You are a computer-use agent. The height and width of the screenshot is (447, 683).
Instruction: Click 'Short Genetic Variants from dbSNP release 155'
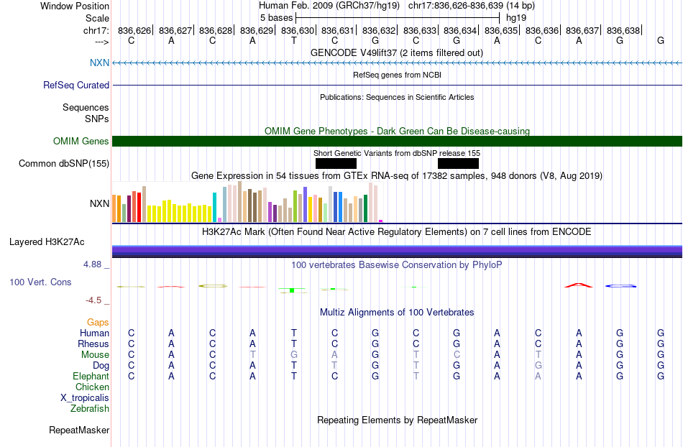[x=397, y=153]
